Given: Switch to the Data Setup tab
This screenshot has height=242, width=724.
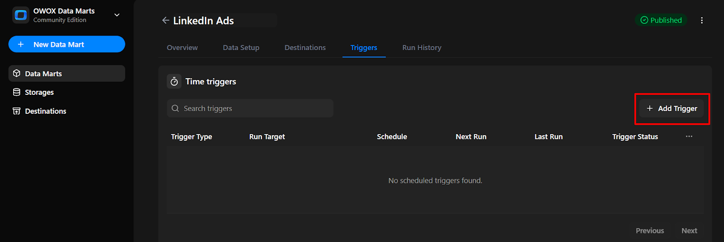Looking at the screenshot, I should 241,47.
